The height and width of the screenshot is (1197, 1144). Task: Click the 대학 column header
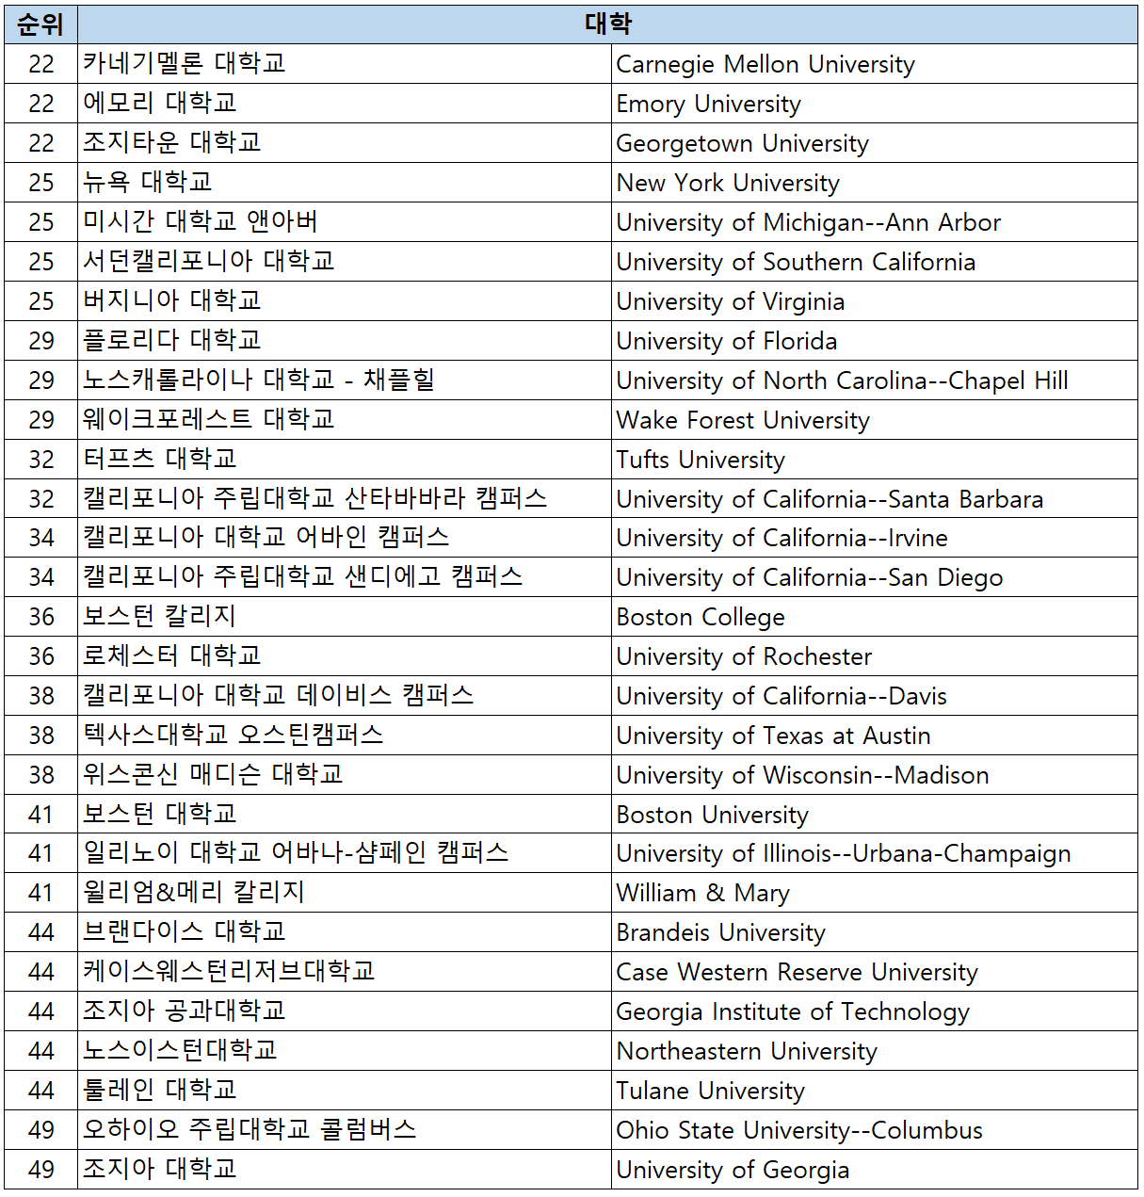click(x=607, y=24)
